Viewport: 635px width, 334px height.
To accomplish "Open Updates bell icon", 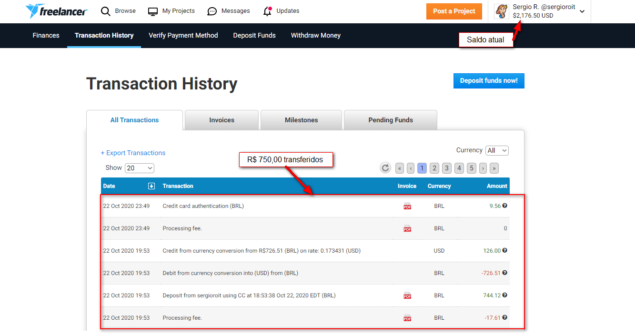I will (x=268, y=11).
